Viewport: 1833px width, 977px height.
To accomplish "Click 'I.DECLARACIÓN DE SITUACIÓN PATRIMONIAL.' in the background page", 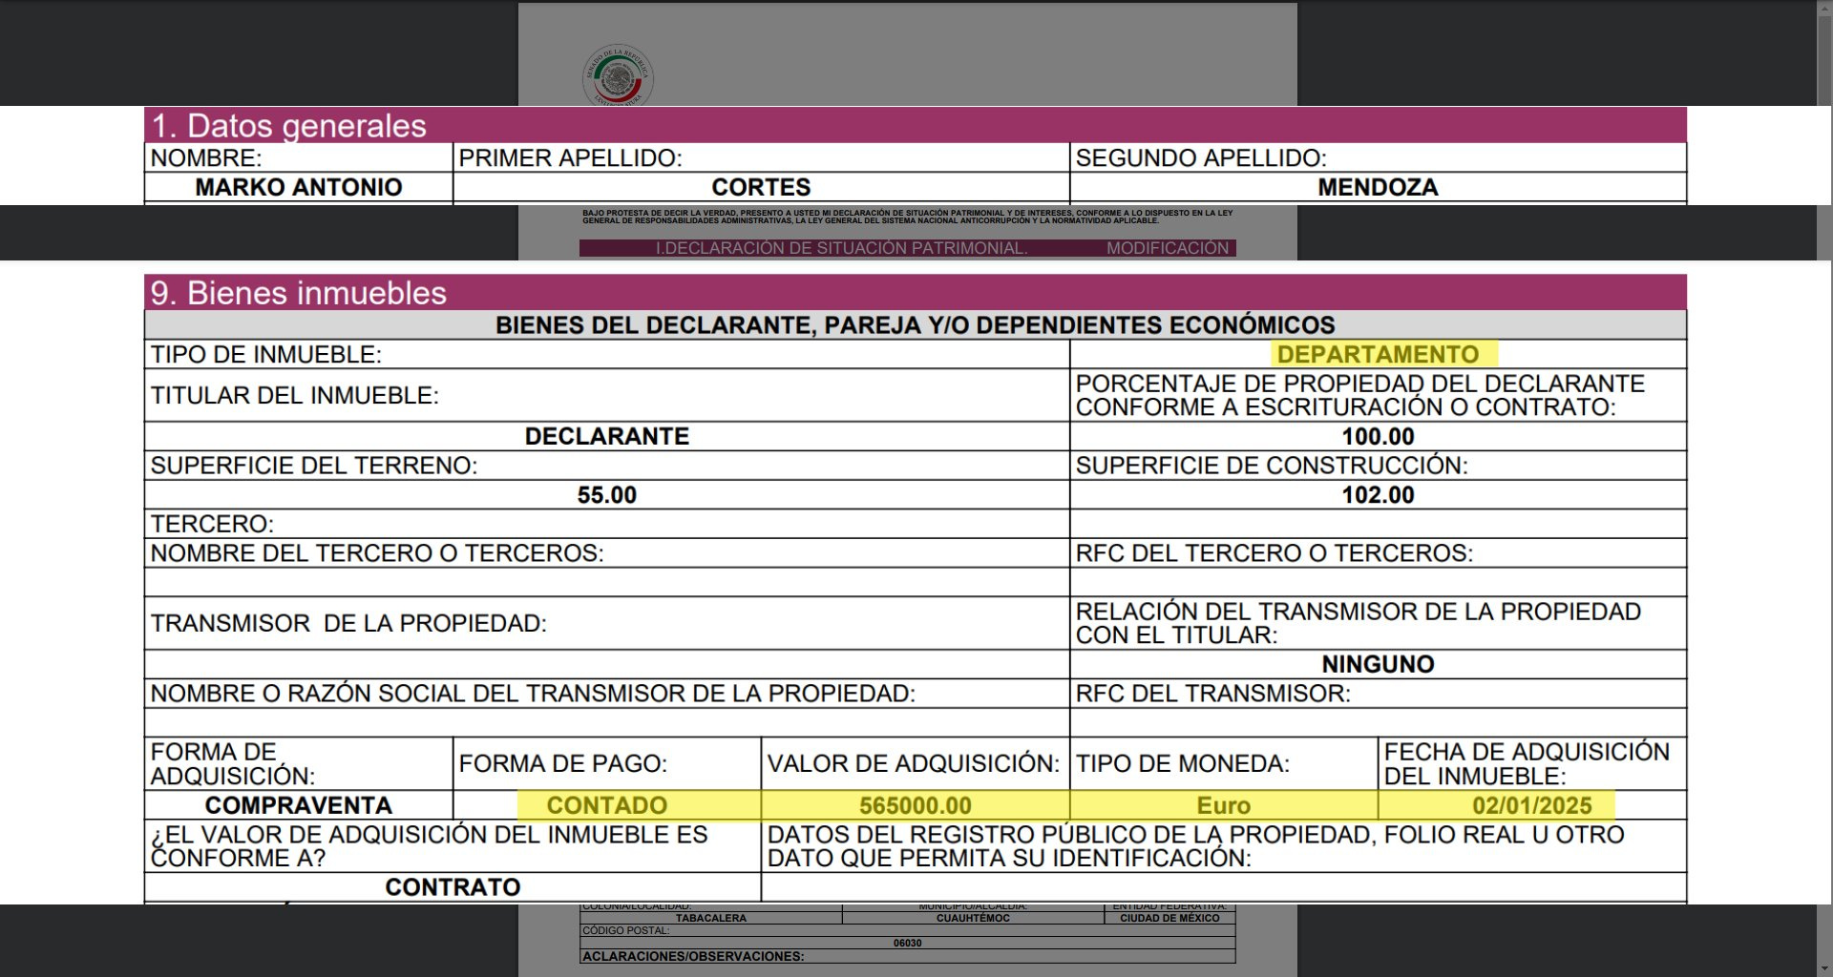I will [x=841, y=248].
